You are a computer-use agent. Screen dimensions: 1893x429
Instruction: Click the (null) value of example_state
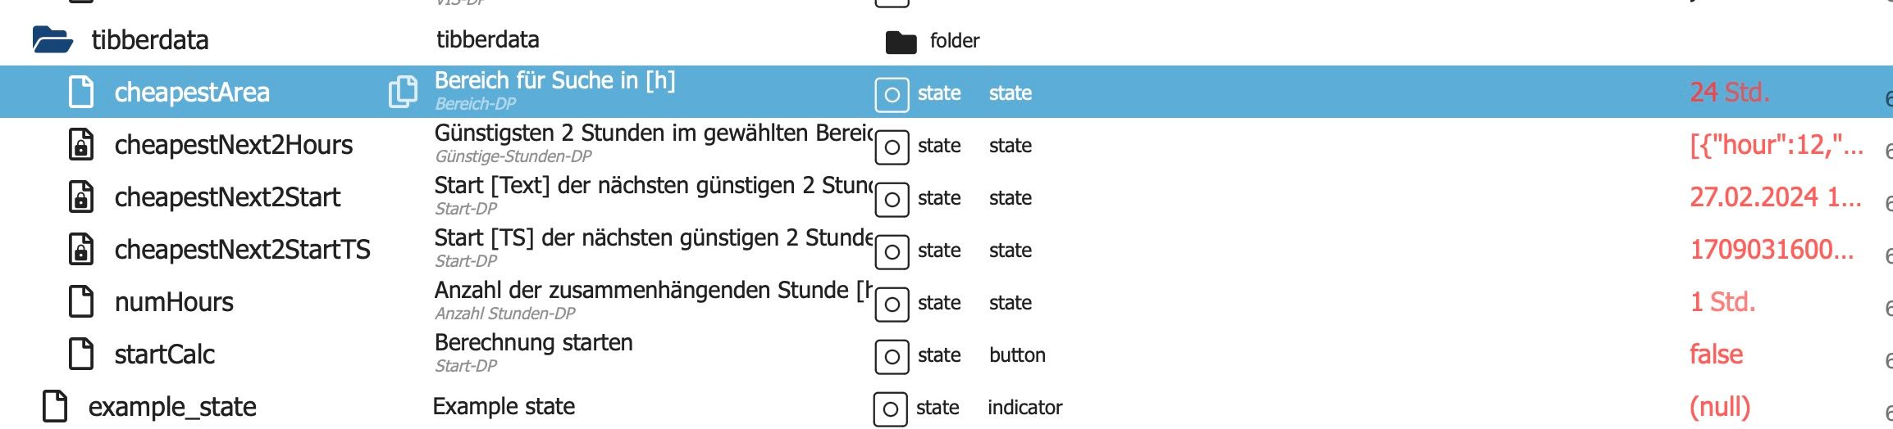(x=1720, y=407)
